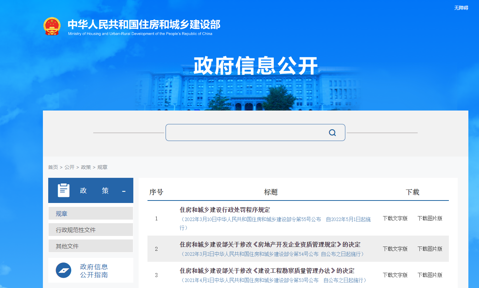Go to 首页 in the breadcrumb

(x=53, y=167)
